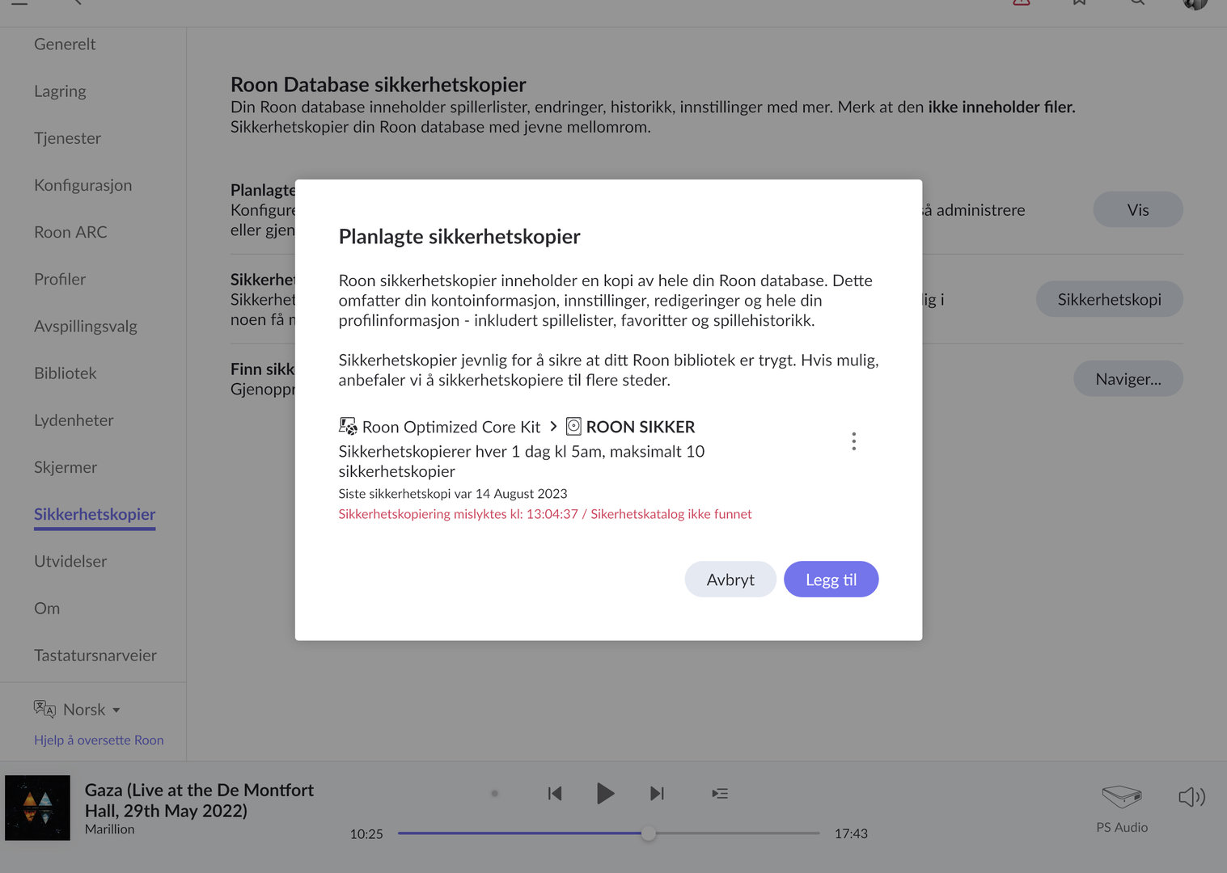
Task: Click the Naviger... button
Action: 1128,378
